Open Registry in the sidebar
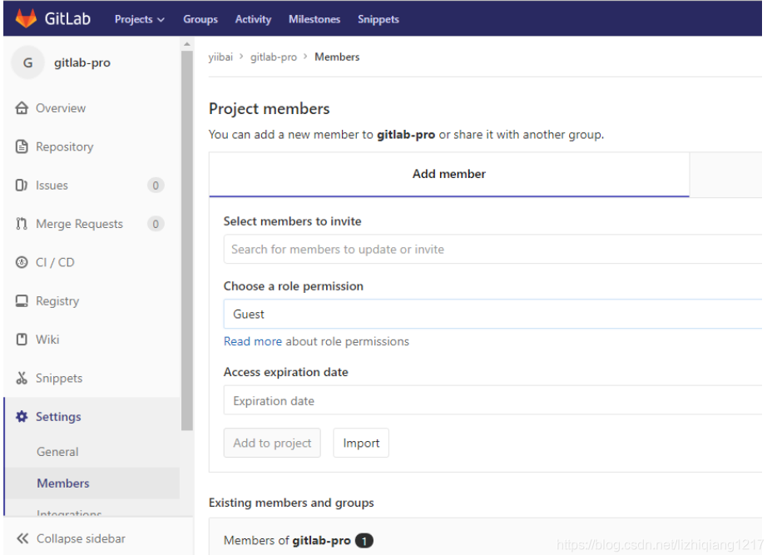 [x=57, y=301]
